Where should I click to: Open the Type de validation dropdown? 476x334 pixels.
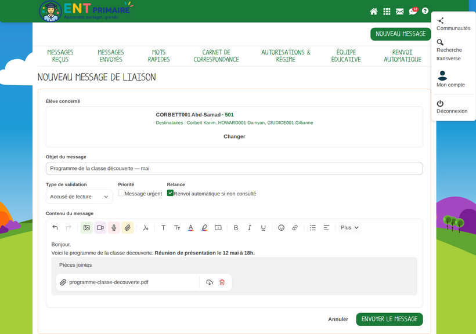[x=79, y=197]
